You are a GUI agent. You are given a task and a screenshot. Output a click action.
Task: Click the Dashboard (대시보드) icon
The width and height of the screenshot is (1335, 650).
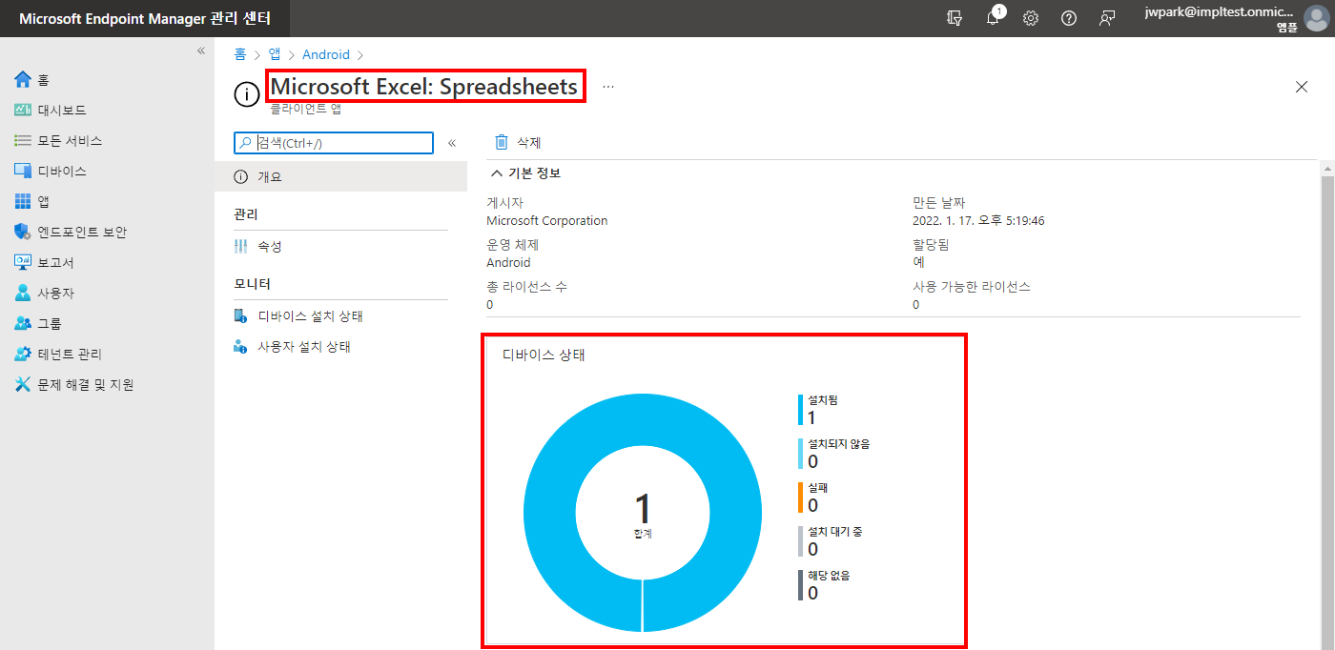23,110
